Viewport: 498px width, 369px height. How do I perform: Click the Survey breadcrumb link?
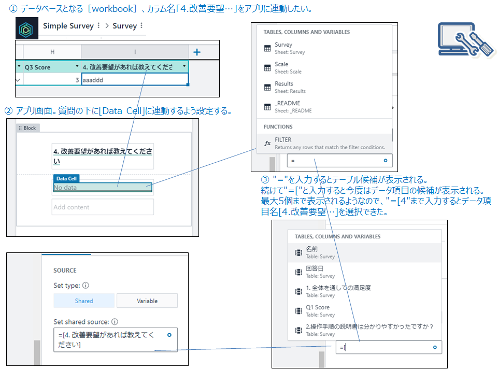[124, 26]
